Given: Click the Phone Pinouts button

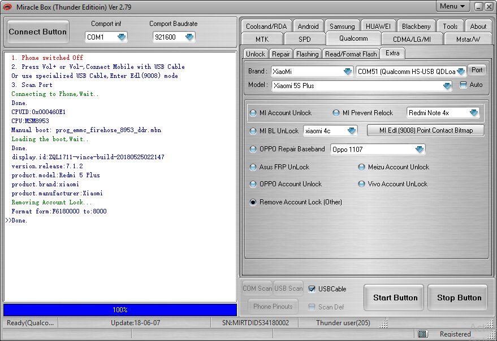Looking at the screenshot, I should click(x=273, y=306).
